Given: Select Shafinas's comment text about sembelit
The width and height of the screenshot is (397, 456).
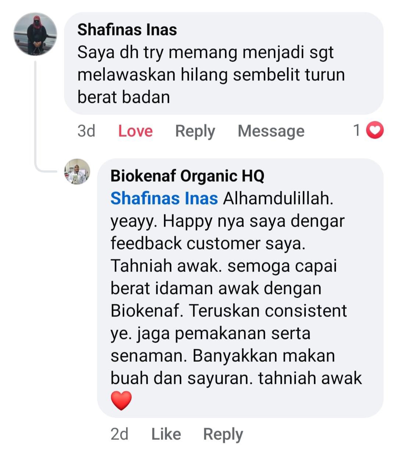Looking at the screenshot, I should pos(211,75).
